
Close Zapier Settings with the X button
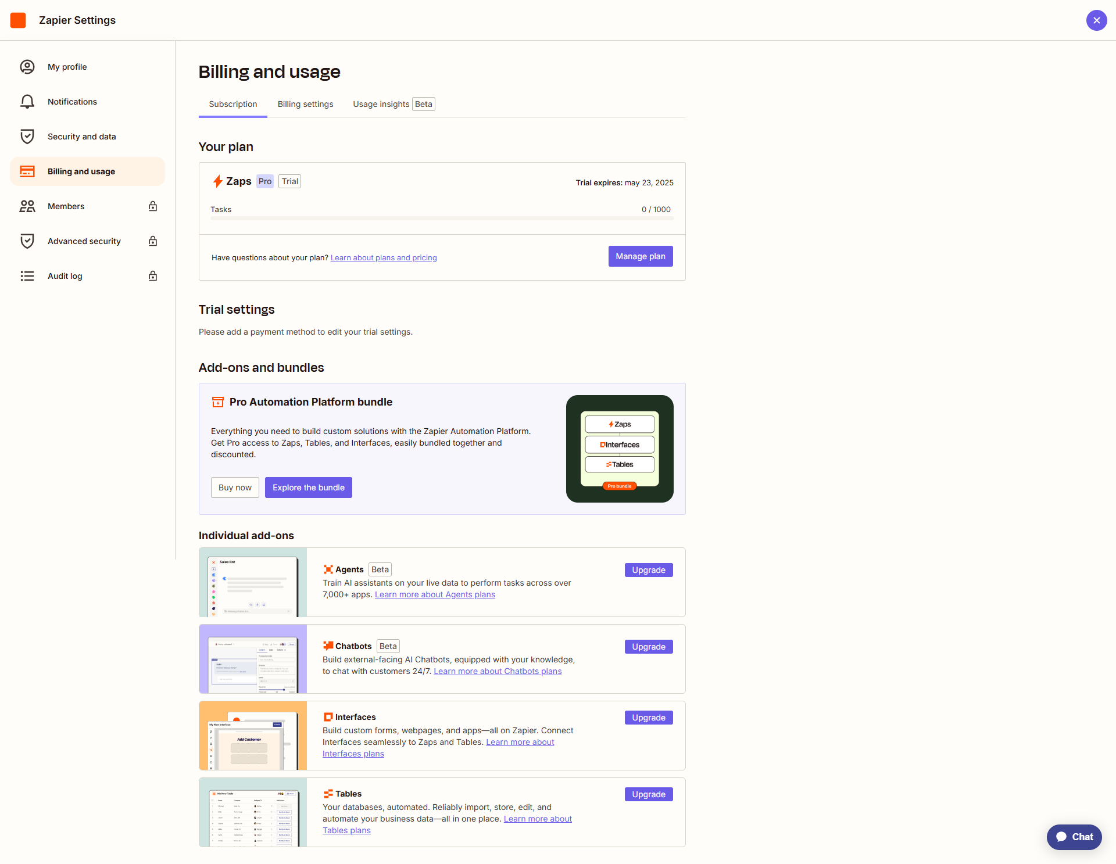pyautogui.click(x=1096, y=20)
